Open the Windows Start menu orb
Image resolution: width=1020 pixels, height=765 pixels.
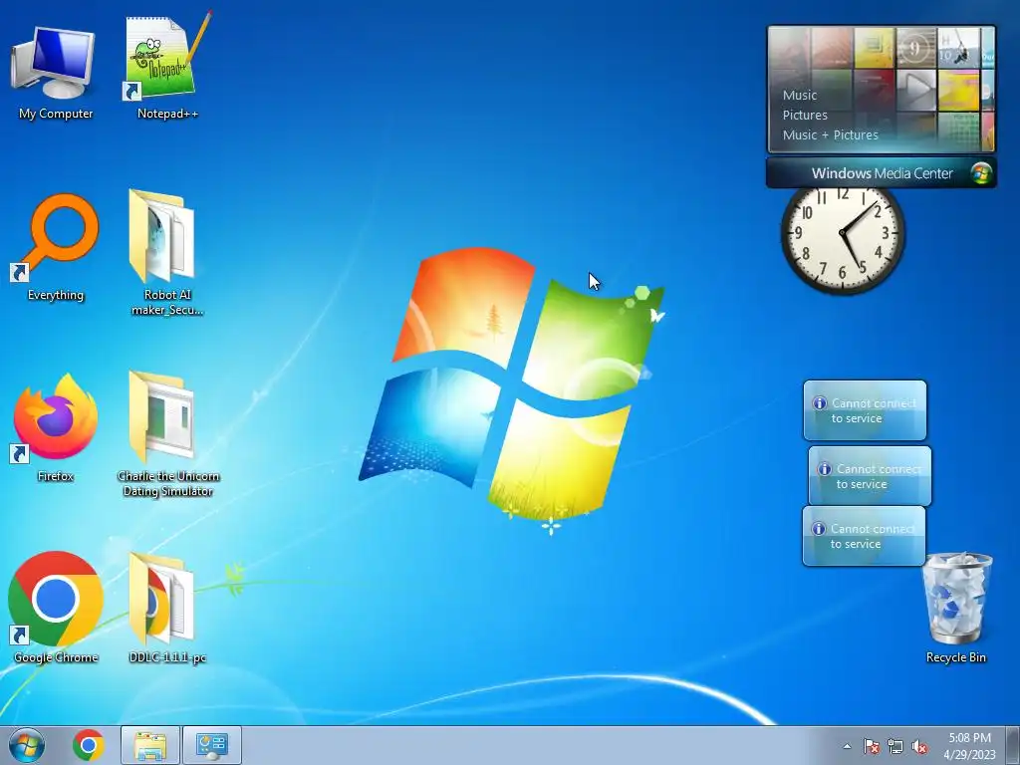point(27,745)
